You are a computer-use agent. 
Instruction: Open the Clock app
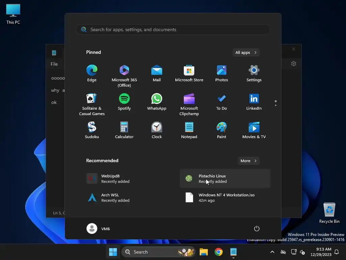point(157,130)
